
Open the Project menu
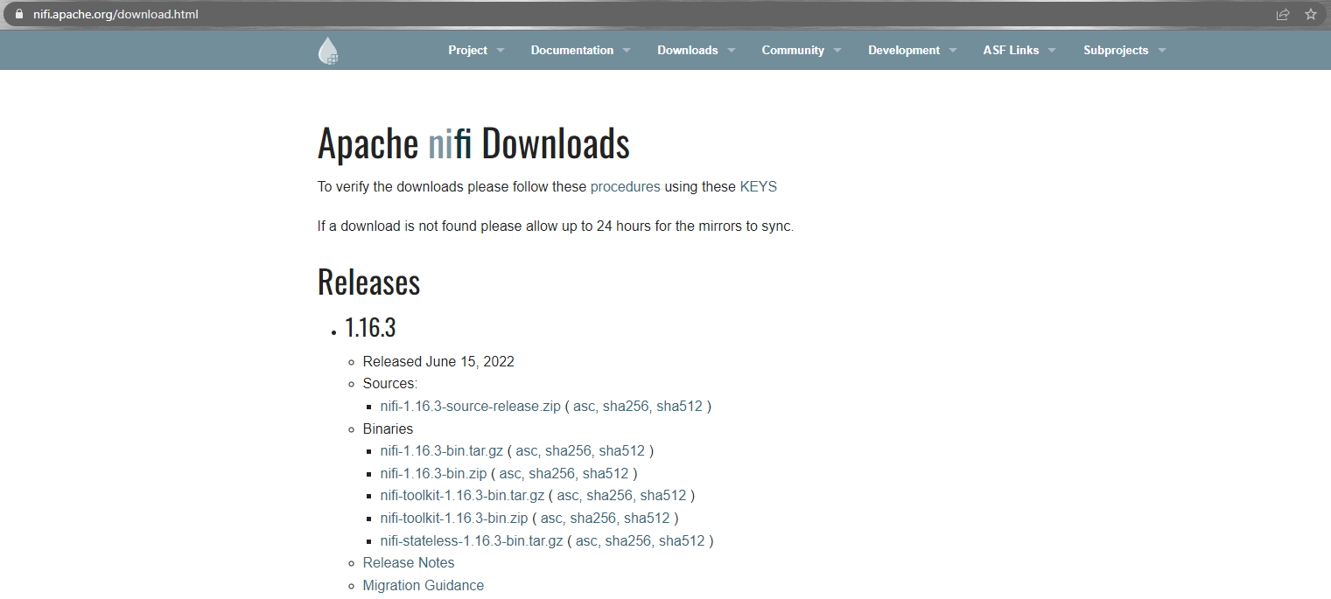tap(468, 50)
